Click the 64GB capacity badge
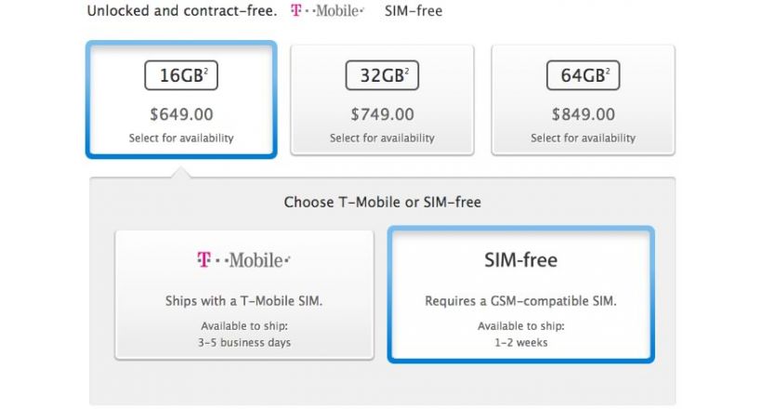762x409 pixels. click(584, 75)
